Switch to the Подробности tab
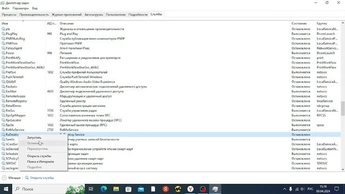The width and height of the screenshot is (345, 194). click(x=138, y=15)
